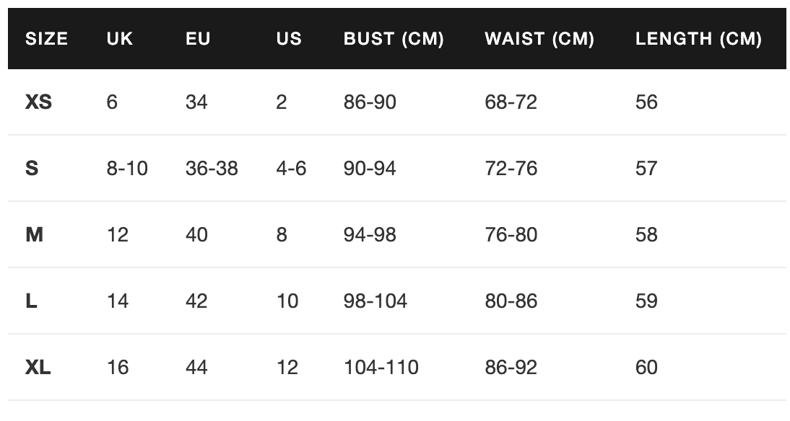Click the 86-90 bust measurement cell

click(x=370, y=102)
